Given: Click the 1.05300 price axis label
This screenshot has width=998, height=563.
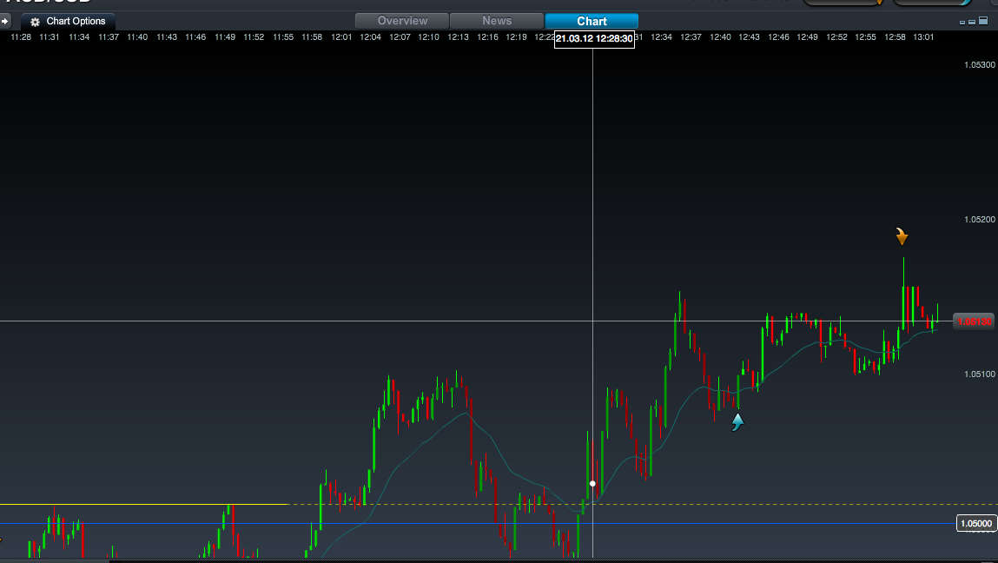Looking at the screenshot, I should point(980,65).
